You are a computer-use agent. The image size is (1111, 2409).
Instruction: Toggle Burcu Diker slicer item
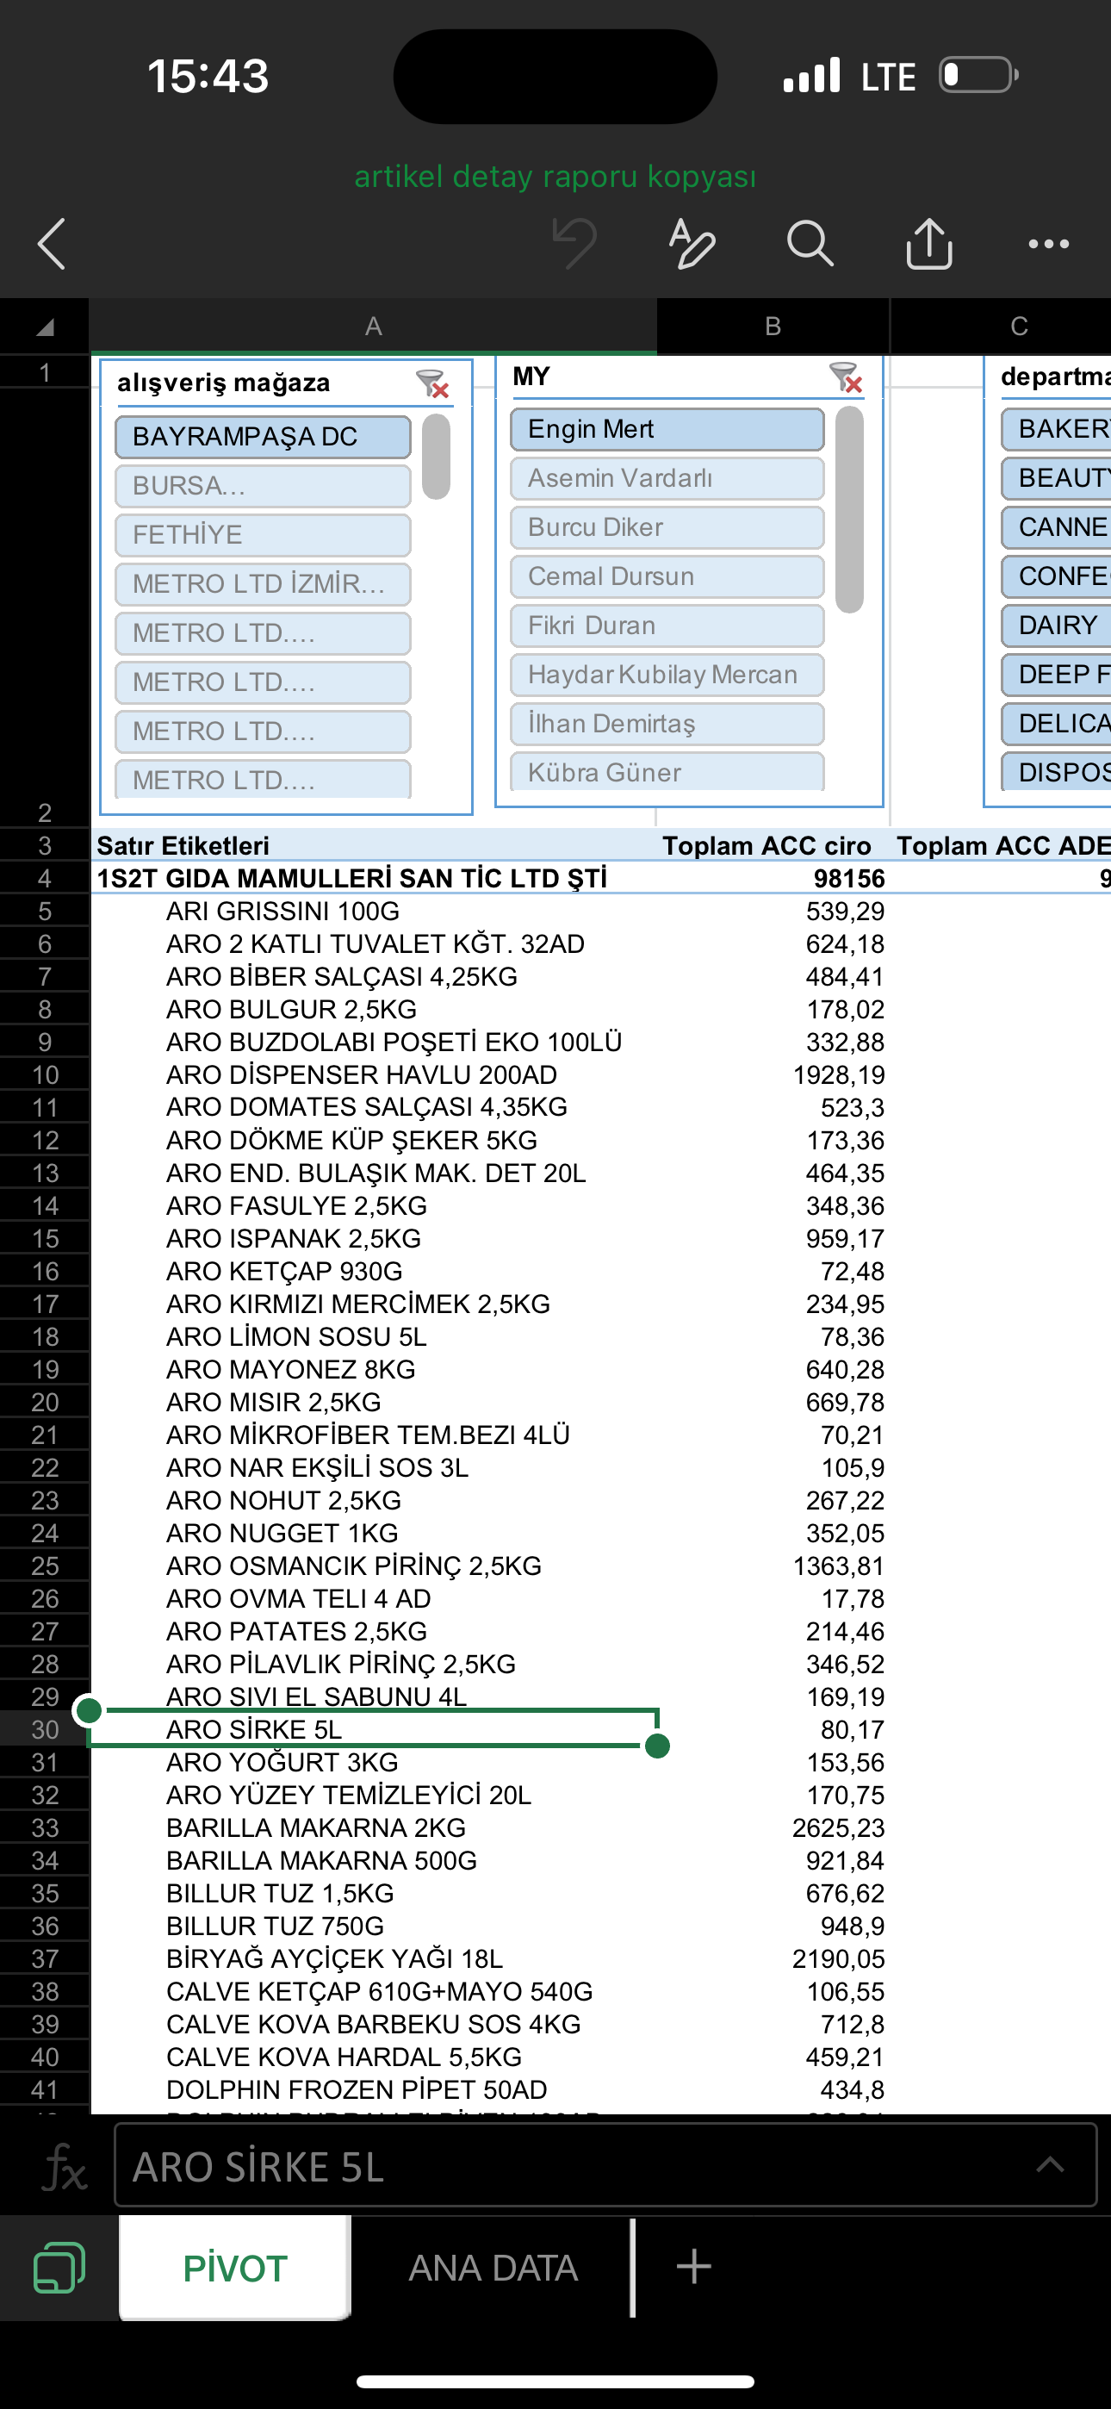pyautogui.click(x=667, y=527)
